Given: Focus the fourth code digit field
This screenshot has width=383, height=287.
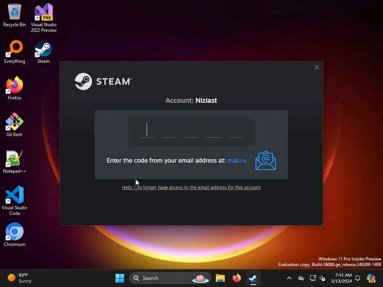Looking at the screenshot, I should [x=214, y=130].
